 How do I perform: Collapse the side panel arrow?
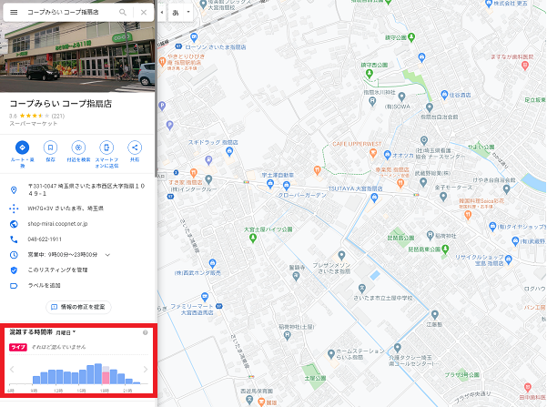[x=162, y=12]
